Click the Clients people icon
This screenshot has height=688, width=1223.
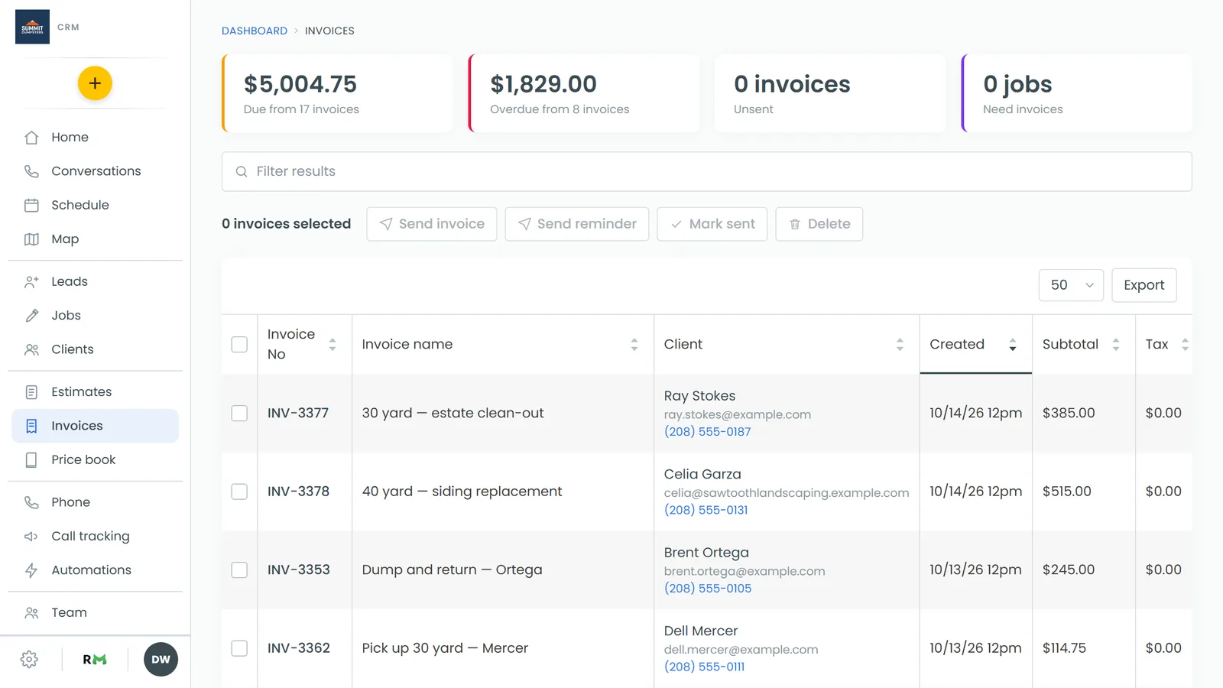click(31, 349)
